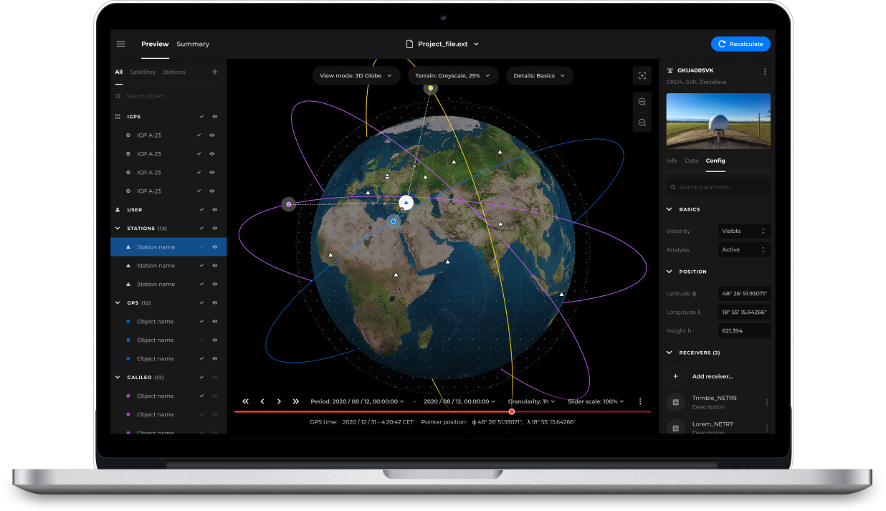
Task: Click the antenna icon beside GKU400SVK
Action: point(670,71)
